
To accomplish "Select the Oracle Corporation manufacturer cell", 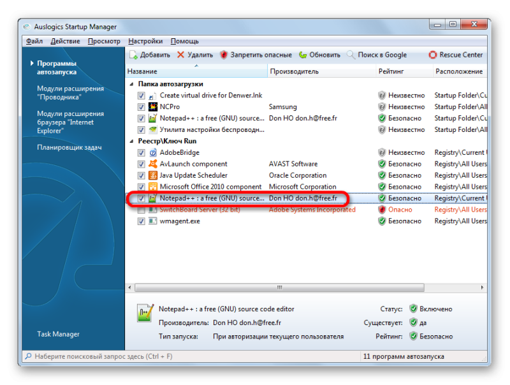I will coord(298,175).
